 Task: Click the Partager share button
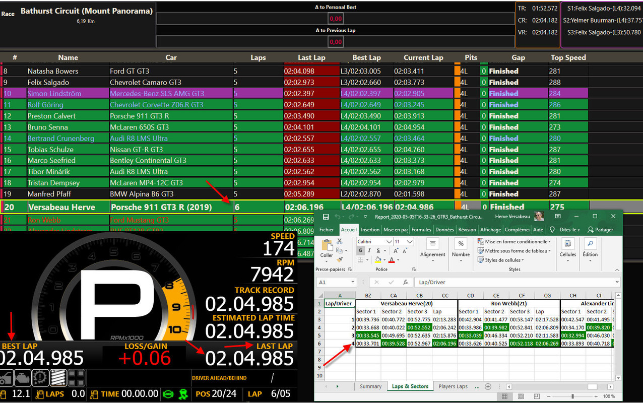click(x=600, y=230)
